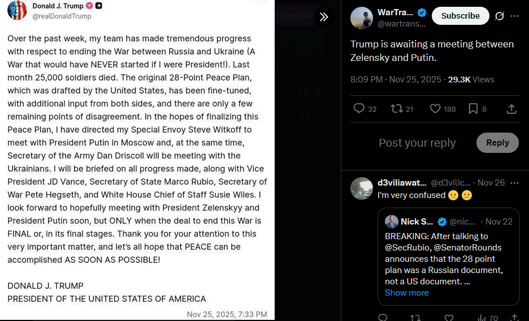Open Donald J. Trump's avatar in the screenshot

[17, 10]
